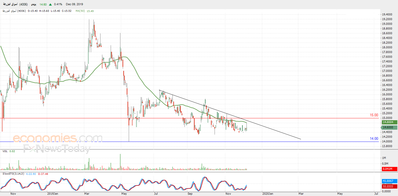Click the 19.4000 price axis label
398x196 pixels.
click(x=387, y=15)
